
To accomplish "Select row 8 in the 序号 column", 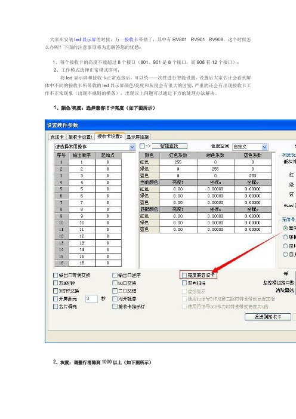I will (x=61, y=209).
